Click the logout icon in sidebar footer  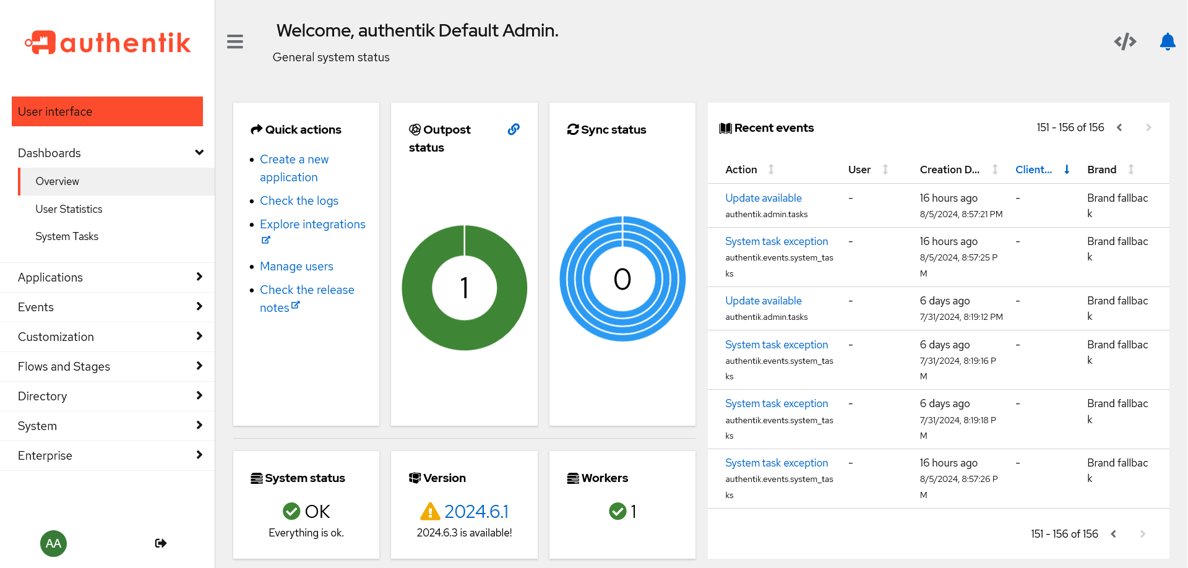[161, 543]
